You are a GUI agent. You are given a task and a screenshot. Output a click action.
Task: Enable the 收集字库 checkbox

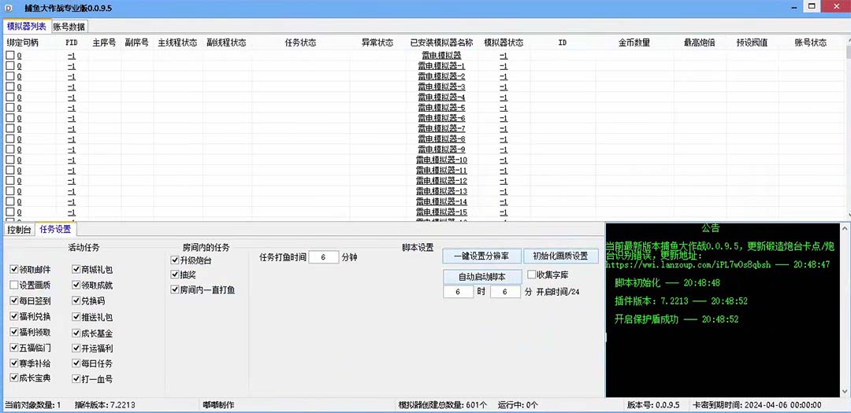[531, 275]
